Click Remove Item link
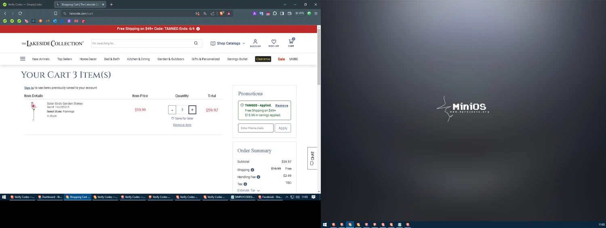The height and width of the screenshot is (228, 606). [182, 125]
